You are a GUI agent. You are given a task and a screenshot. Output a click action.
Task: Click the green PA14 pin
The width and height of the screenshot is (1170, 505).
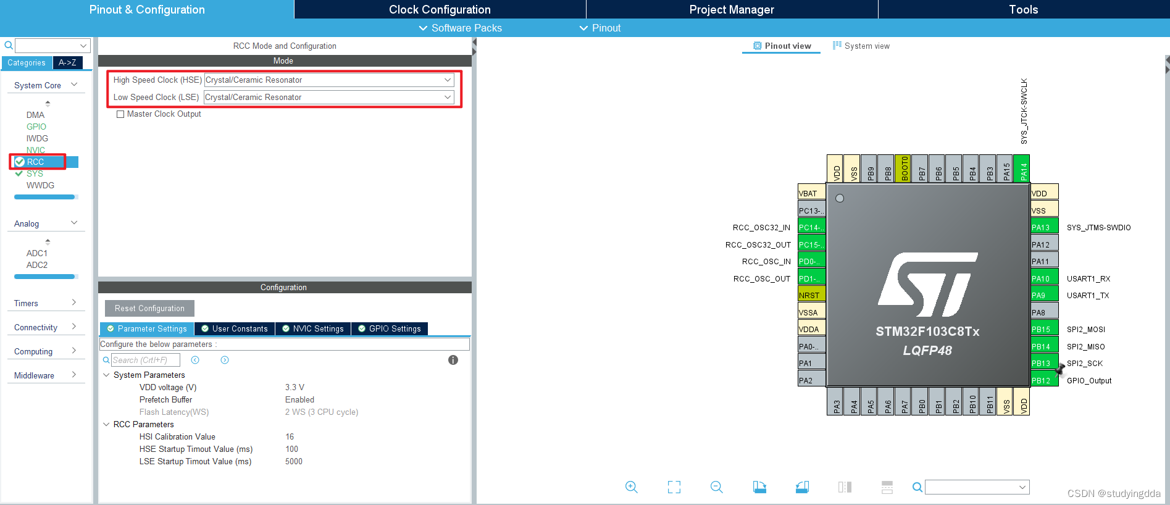click(x=1022, y=168)
